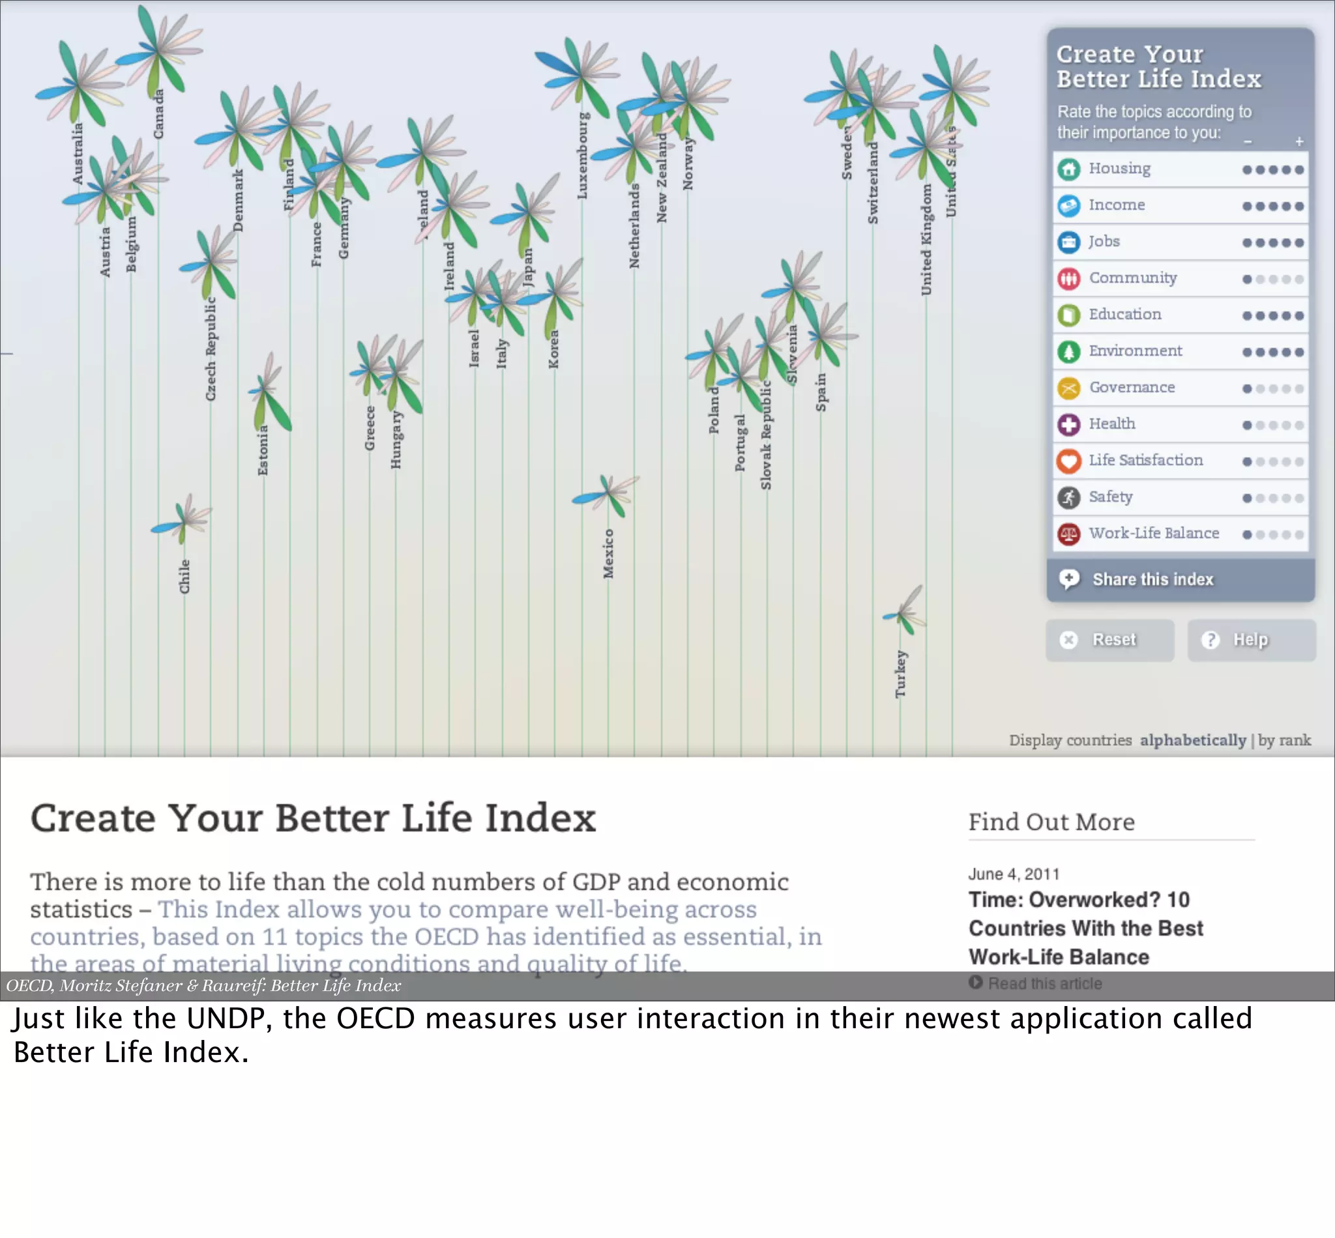
Task: Click the Income topic icon
Action: tap(1069, 206)
